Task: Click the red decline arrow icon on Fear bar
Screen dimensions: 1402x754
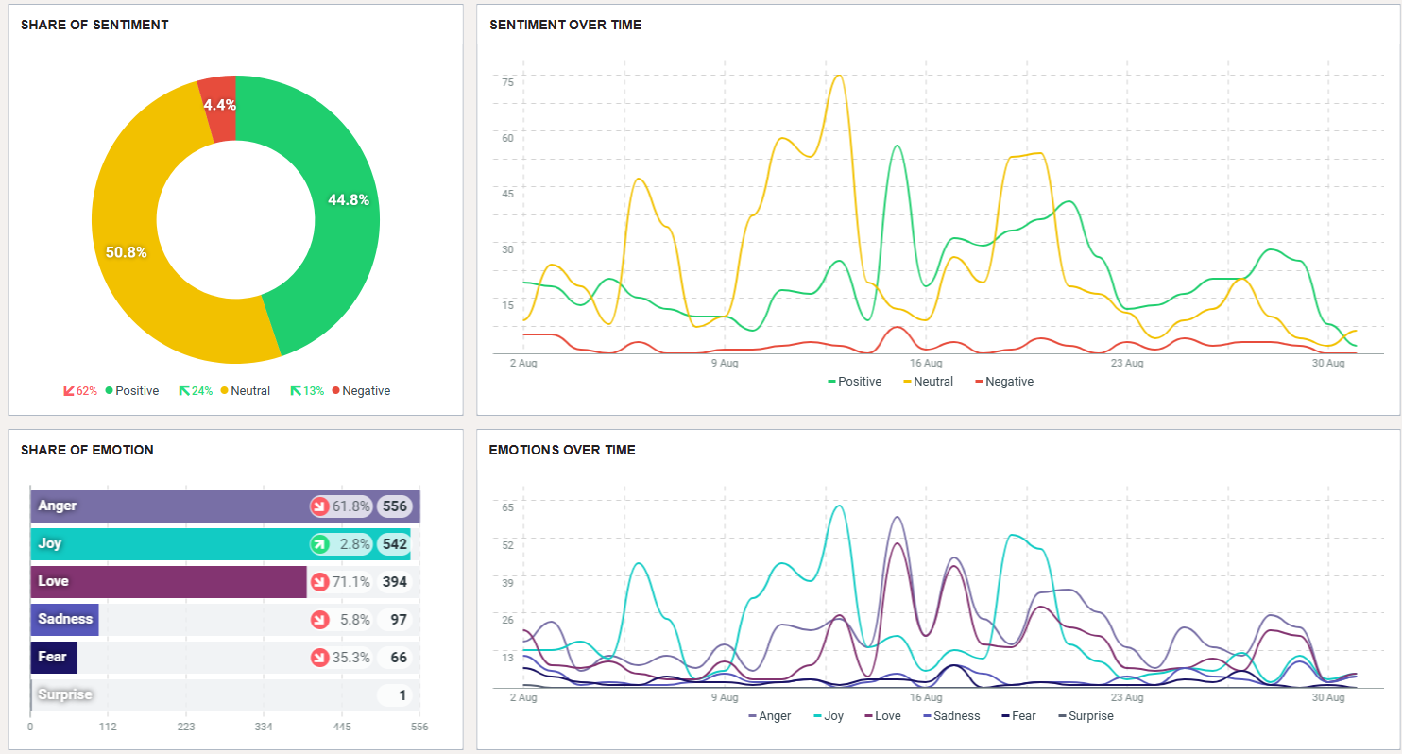Action: tap(320, 657)
